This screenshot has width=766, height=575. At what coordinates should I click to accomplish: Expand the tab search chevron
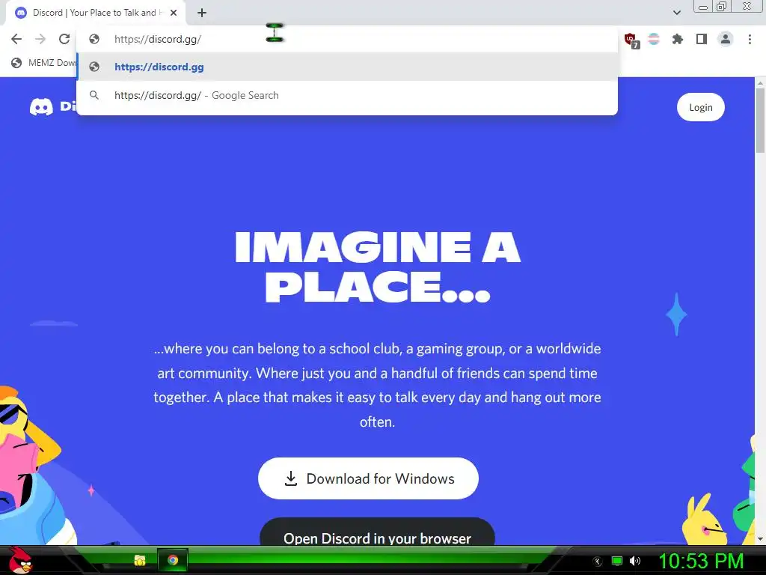point(676,13)
